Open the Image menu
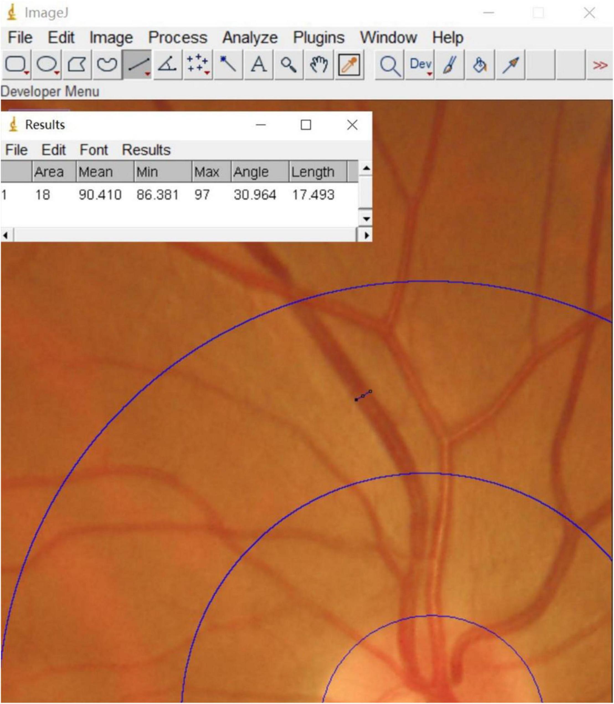Image resolution: width=614 pixels, height=704 pixels. pos(111,38)
